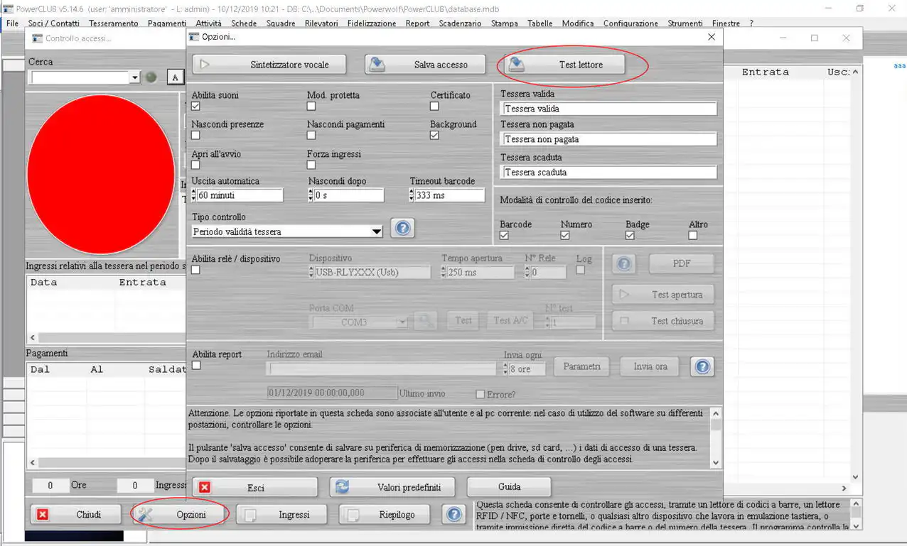Tick Forza ingressi checkbox
907x546 pixels.
pyautogui.click(x=311, y=165)
